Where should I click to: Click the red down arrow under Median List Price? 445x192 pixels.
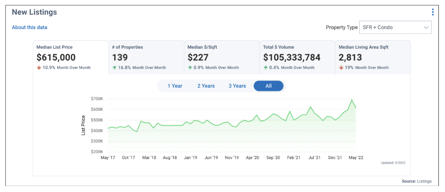[x=39, y=68]
